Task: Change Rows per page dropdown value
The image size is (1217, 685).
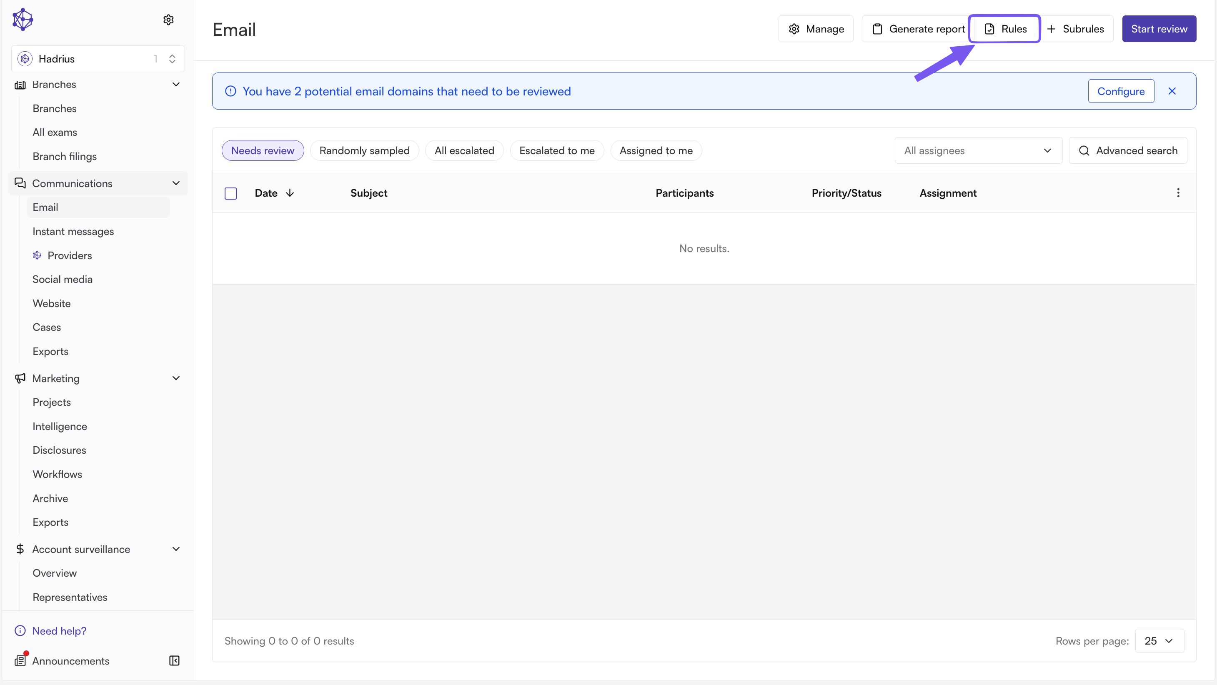Action: pos(1159,640)
